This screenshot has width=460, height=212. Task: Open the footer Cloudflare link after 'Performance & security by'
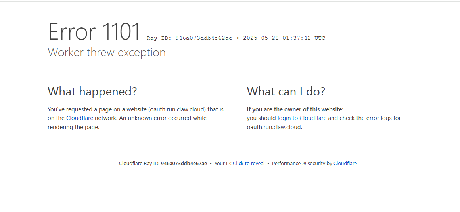tap(345, 164)
